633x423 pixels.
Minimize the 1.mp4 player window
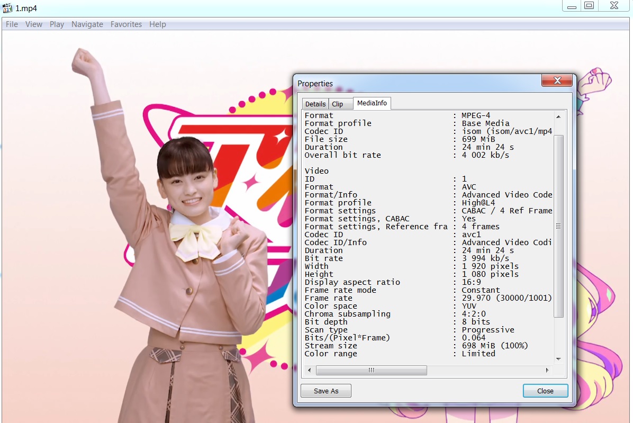click(x=572, y=6)
